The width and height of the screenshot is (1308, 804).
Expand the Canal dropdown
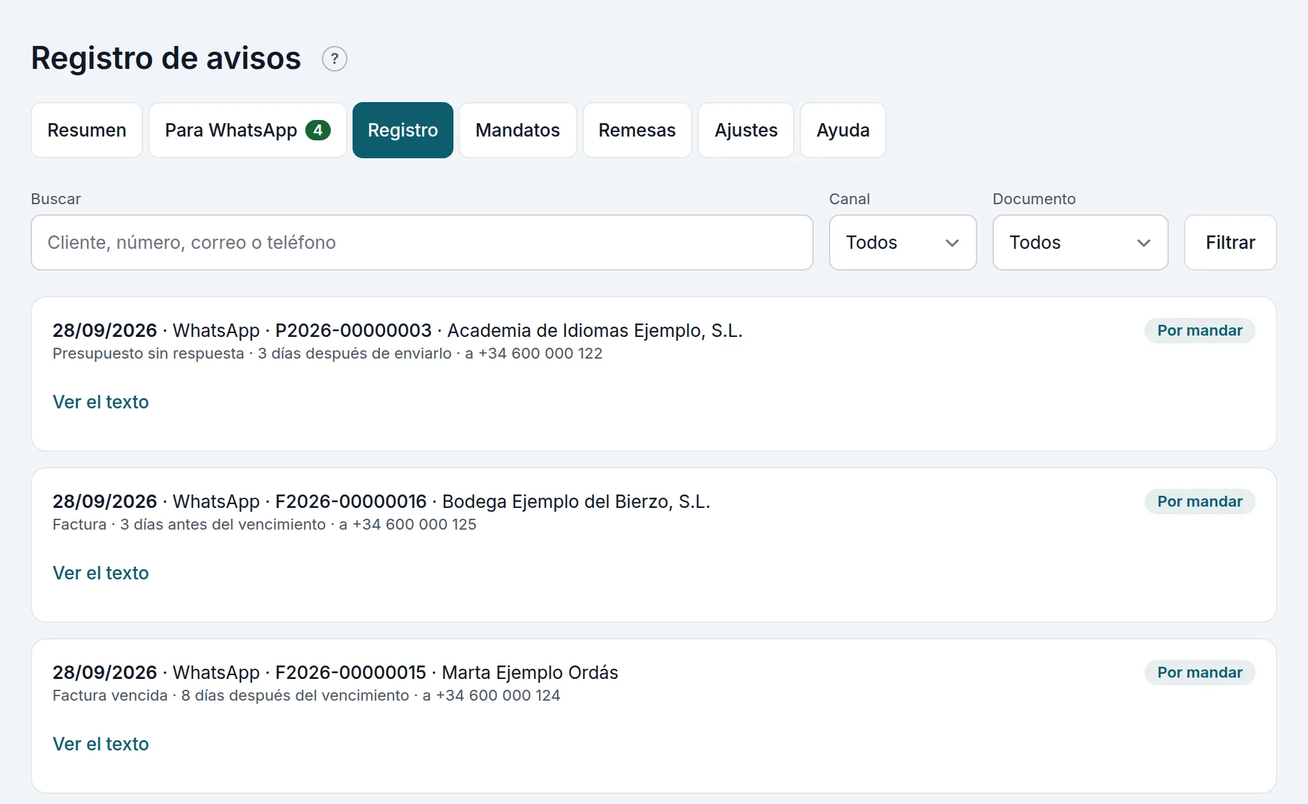(x=903, y=242)
